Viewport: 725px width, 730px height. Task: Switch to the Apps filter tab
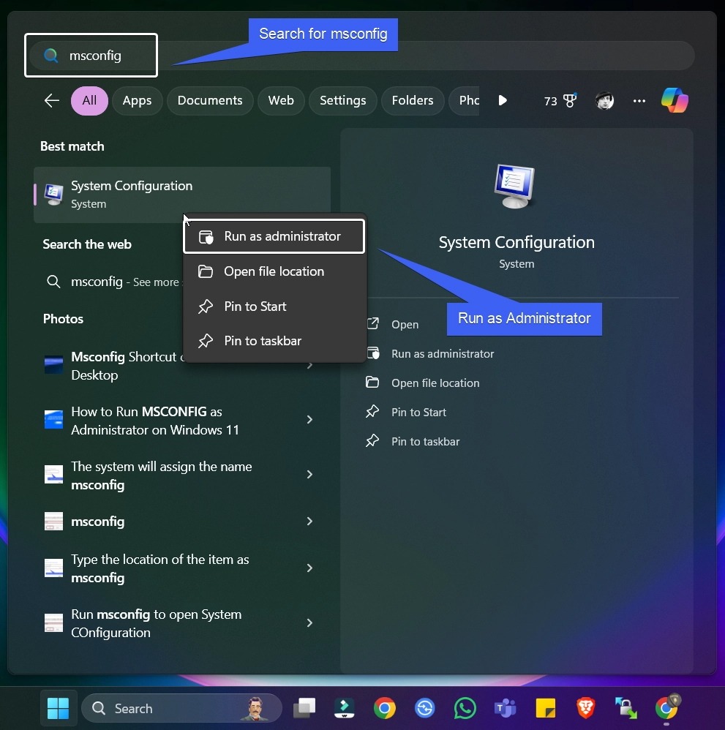click(137, 100)
